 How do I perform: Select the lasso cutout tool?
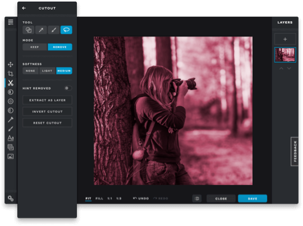pyautogui.click(x=66, y=30)
